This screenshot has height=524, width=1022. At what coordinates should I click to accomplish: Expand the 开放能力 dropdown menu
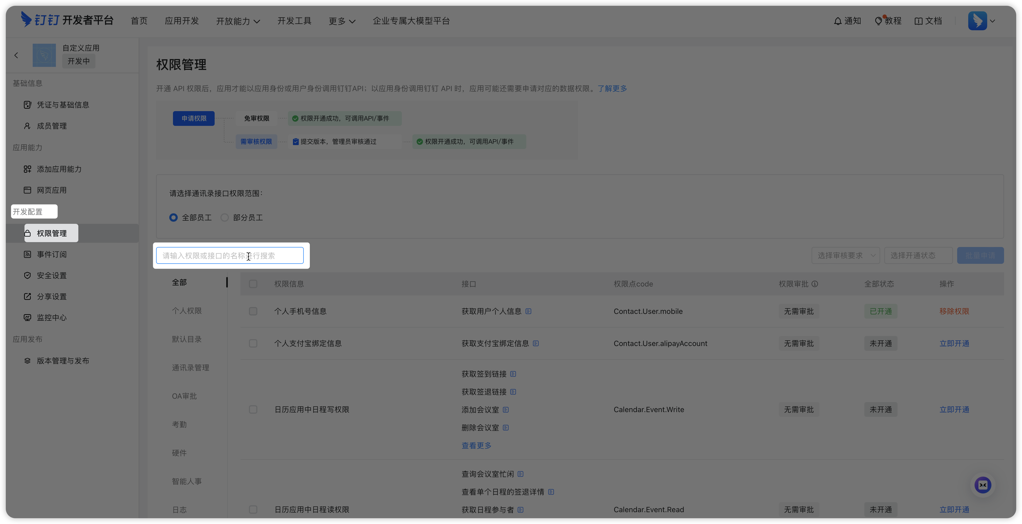pyautogui.click(x=238, y=21)
